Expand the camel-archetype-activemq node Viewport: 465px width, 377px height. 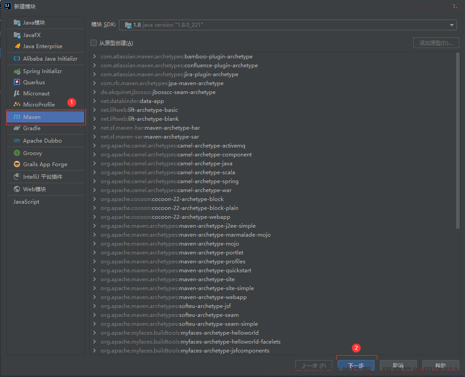pos(94,146)
